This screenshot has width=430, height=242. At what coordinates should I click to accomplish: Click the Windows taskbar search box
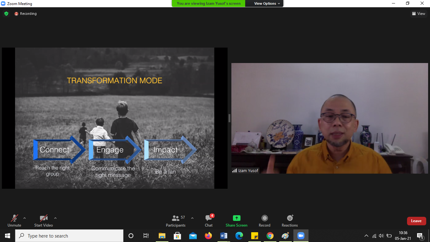[x=69, y=236]
